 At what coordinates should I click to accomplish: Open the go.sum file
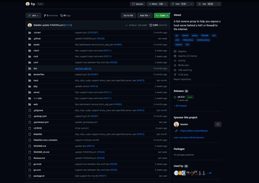[x=37, y=170]
